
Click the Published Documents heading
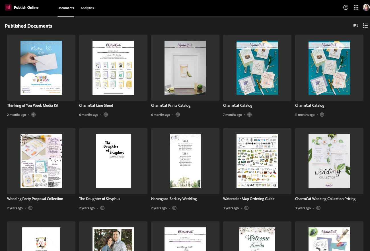point(28,26)
